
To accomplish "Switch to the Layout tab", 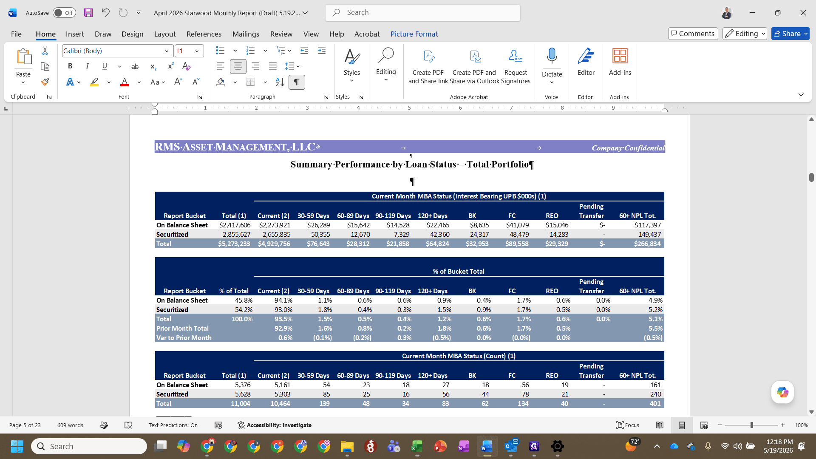I will pyautogui.click(x=165, y=34).
